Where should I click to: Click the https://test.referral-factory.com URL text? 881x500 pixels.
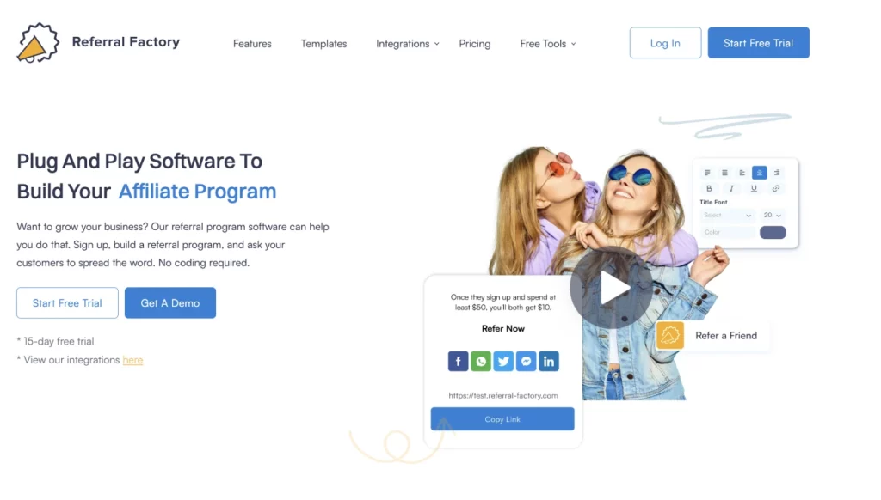click(502, 396)
